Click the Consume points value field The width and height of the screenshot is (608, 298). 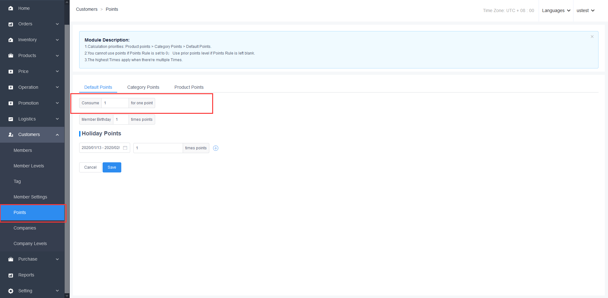(x=115, y=103)
